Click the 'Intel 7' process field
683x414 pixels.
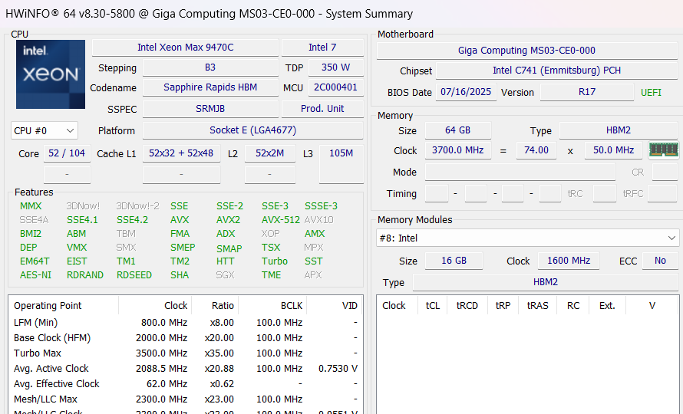coord(322,48)
